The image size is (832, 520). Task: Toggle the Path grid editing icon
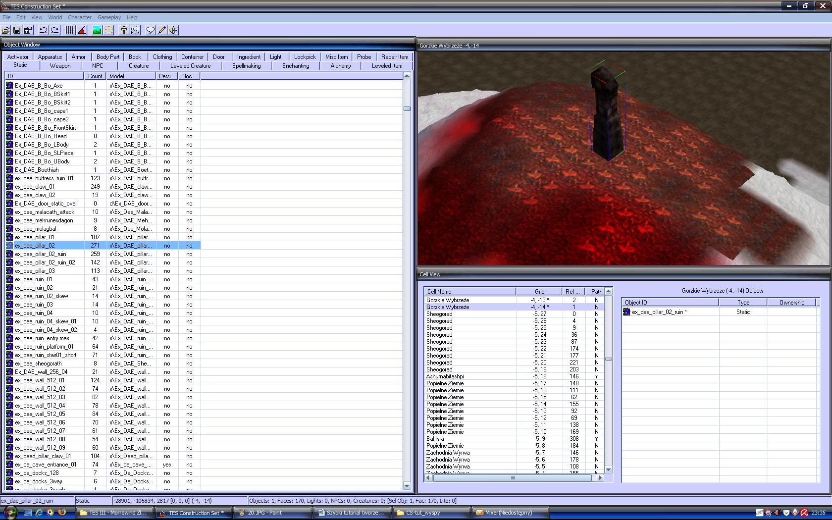108,30
